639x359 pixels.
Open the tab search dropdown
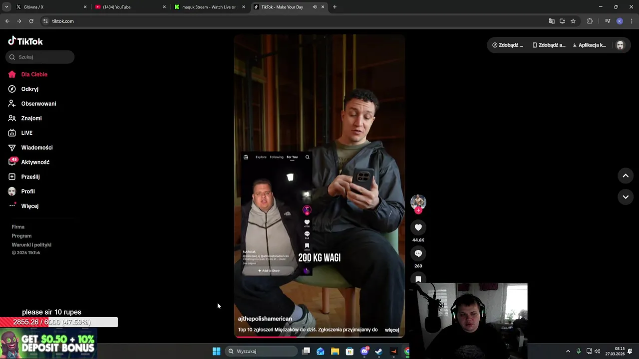click(6, 7)
